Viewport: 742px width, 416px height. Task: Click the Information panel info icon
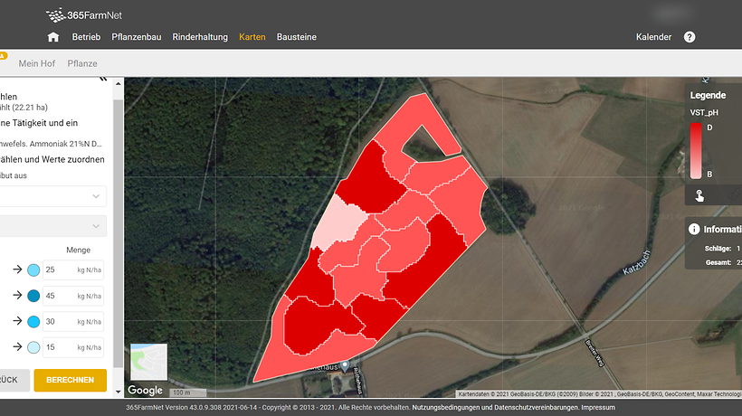point(694,230)
